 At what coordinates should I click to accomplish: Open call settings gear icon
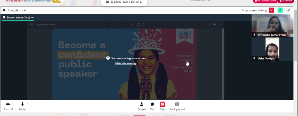[x=4, y=10]
